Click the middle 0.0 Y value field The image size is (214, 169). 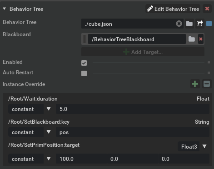click(133, 159)
